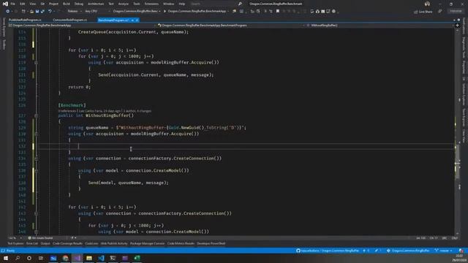Open the startup project dropdown
This screenshot has width=468, height=263.
[137, 12]
